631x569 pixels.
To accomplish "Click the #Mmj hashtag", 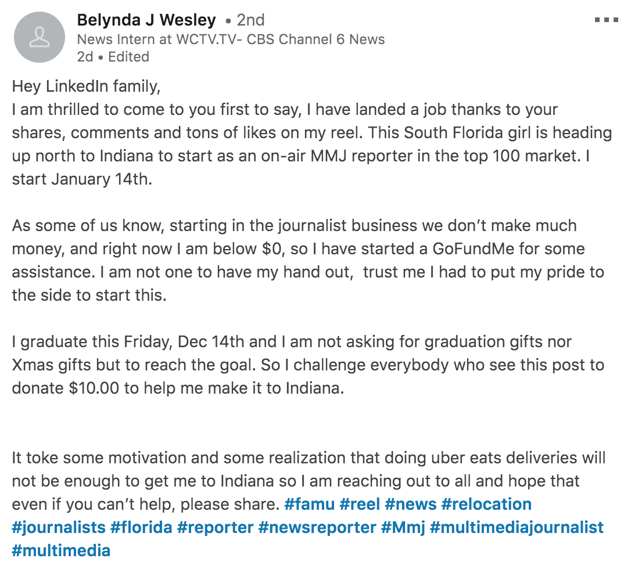I will (x=403, y=527).
